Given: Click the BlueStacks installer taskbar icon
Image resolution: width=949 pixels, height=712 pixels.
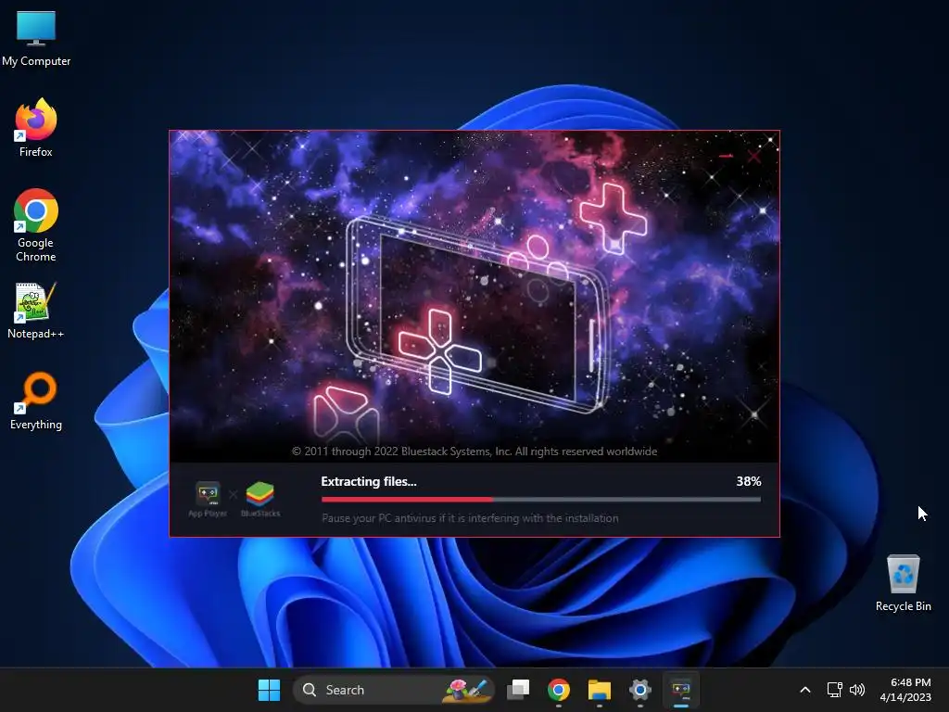Looking at the screenshot, I should point(681,690).
